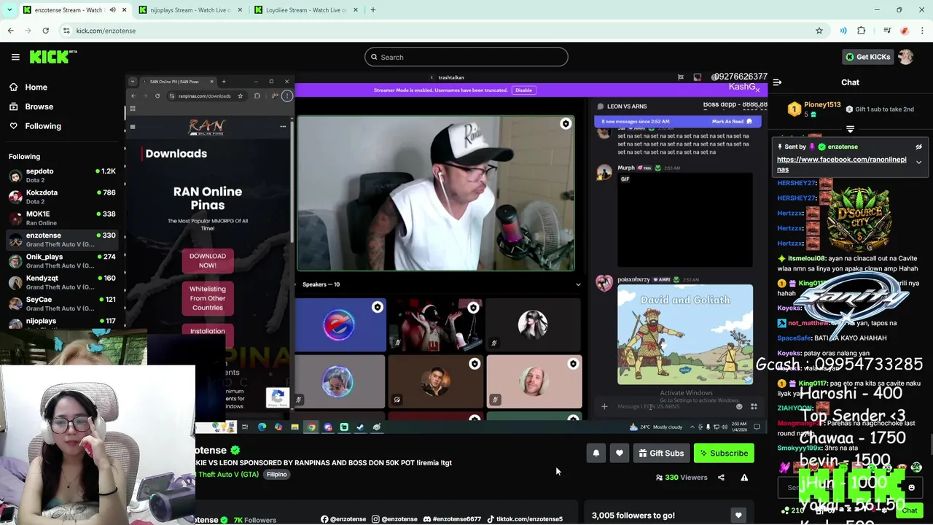Screen dimensions: 933x525
Task: Click Pioney1513 top gifter name
Action: [822, 105]
